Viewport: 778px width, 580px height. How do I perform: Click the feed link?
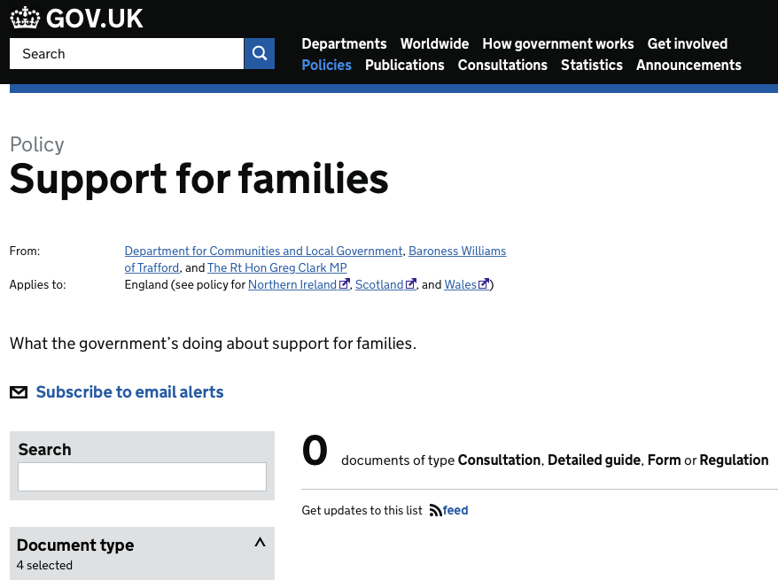point(455,510)
